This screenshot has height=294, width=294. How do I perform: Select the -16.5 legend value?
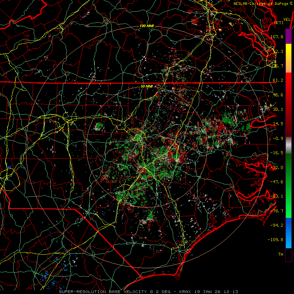(x=277, y=153)
